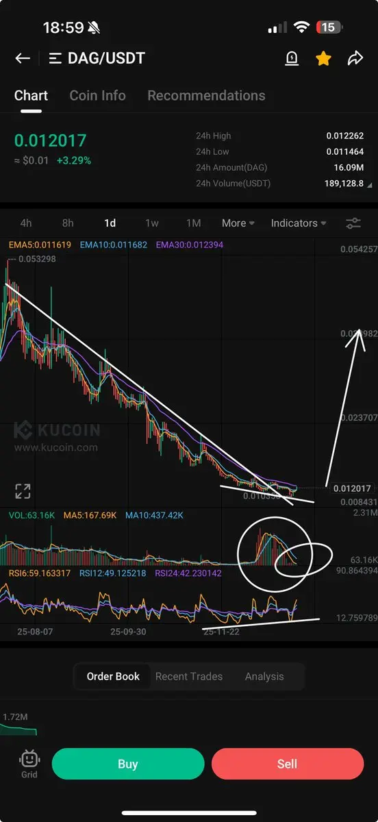Expand 24h stats triangle

coord(370,185)
